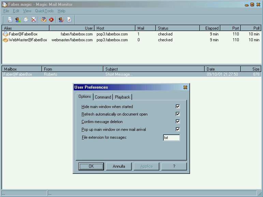
Task: Click the Annulla cancel button
Action: [119, 166]
